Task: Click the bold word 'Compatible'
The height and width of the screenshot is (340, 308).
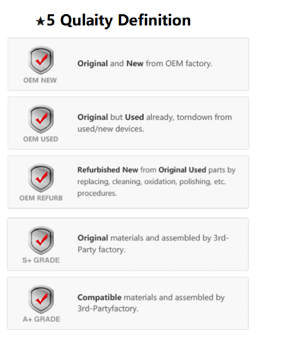Action: 100,298
